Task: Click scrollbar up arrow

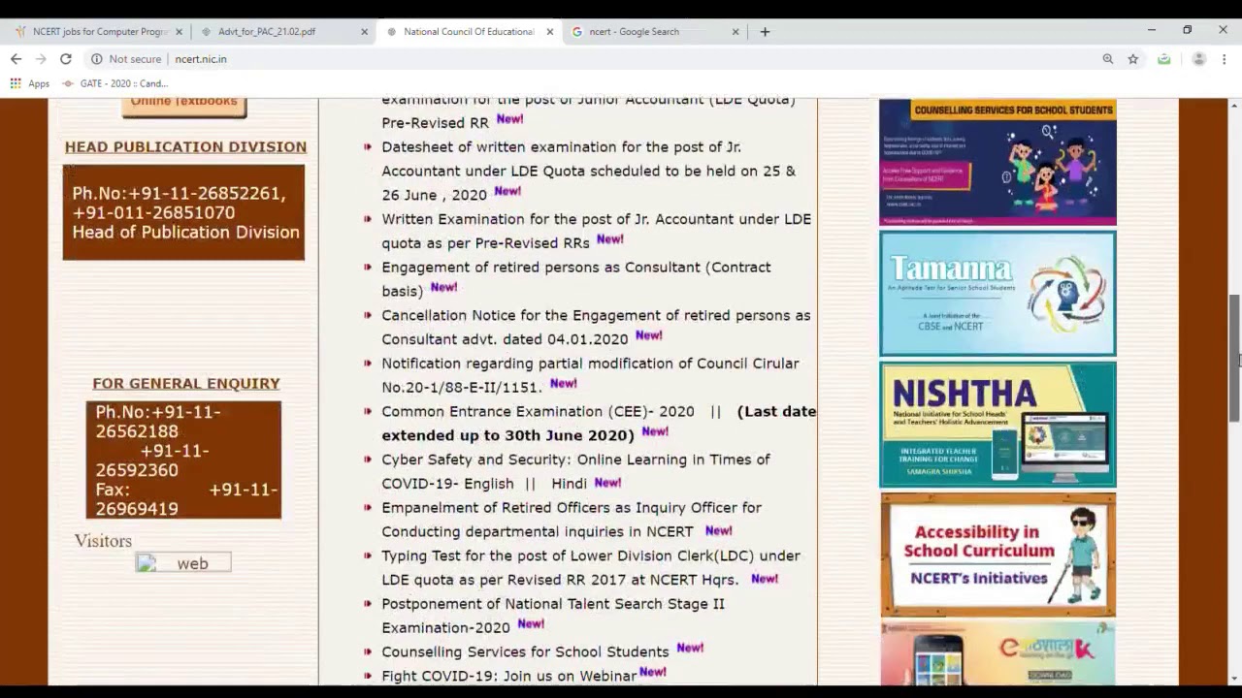Action: [x=1234, y=105]
